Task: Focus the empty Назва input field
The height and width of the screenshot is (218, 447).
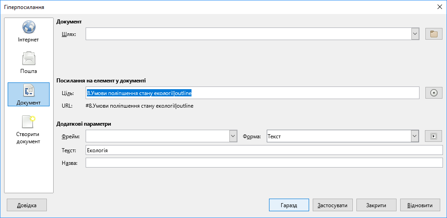Action: [264, 163]
